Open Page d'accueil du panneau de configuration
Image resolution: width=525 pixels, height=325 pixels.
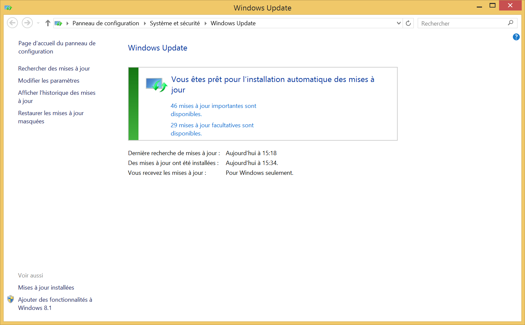pyautogui.click(x=57, y=47)
